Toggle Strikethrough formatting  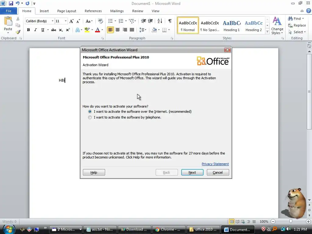(54, 30)
